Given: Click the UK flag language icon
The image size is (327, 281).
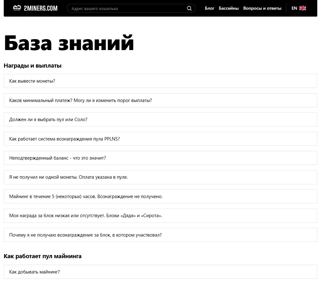Looking at the screenshot, I should (303, 8).
